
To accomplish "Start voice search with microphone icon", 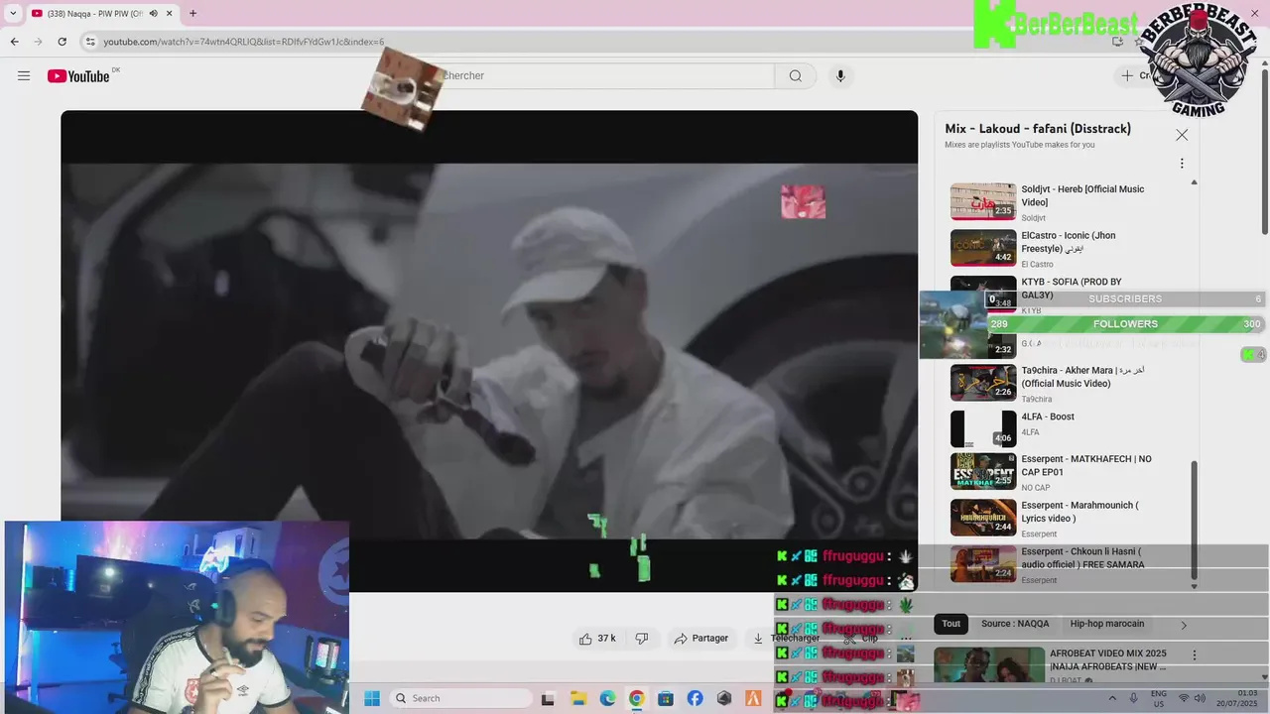I will 840,75.
